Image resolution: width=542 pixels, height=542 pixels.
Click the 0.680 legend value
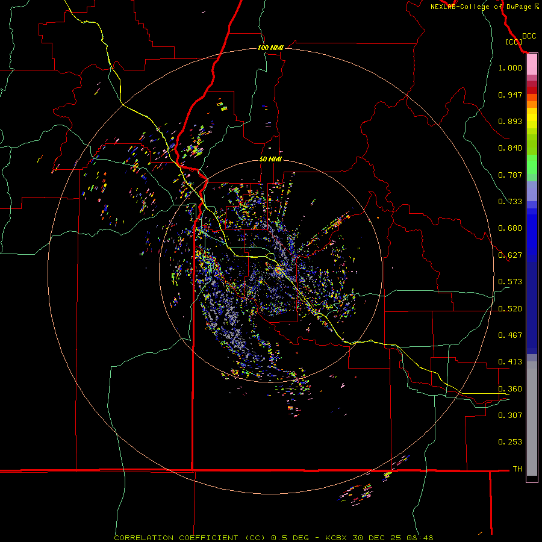click(510, 228)
